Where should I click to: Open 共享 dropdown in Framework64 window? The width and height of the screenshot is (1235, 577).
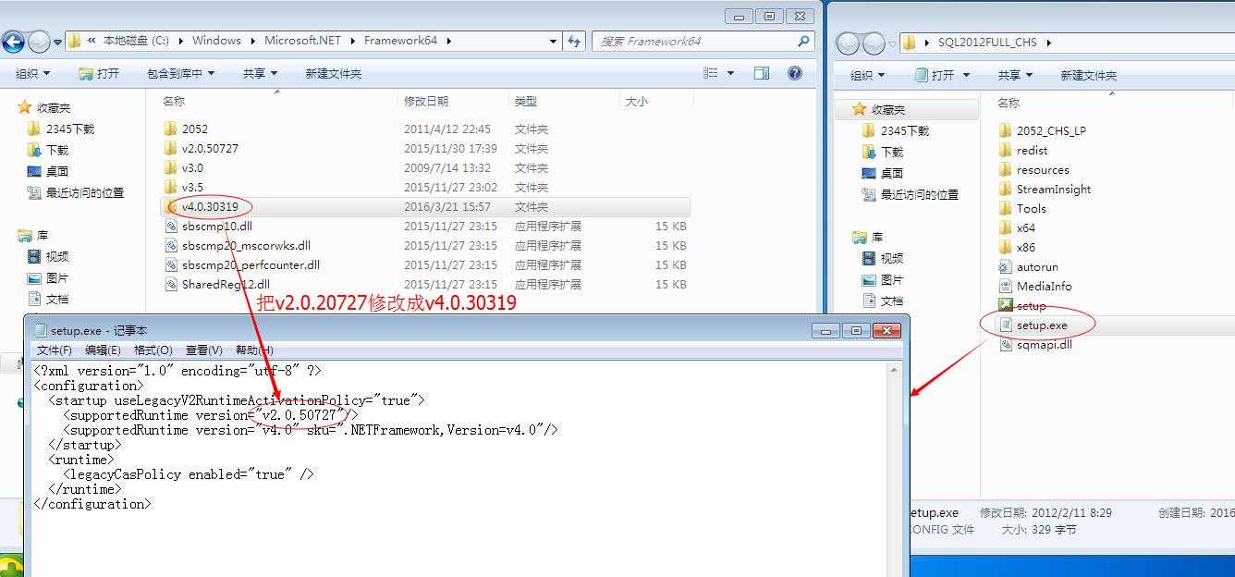coord(260,73)
